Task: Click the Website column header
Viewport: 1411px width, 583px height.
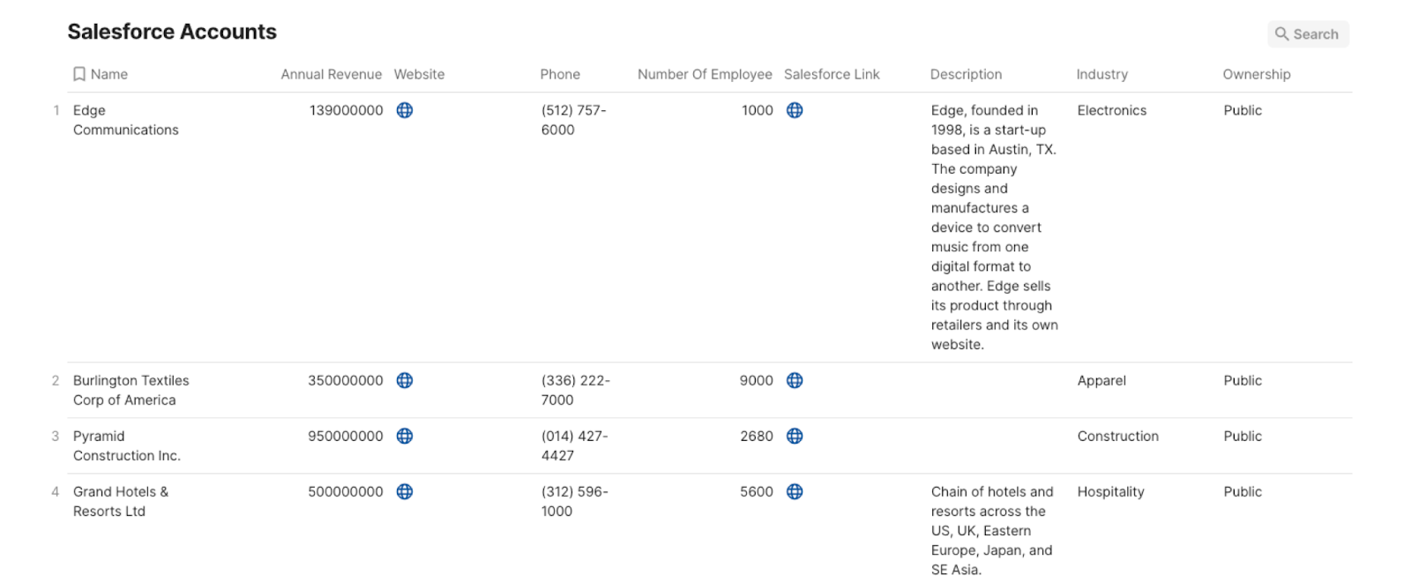Action: 419,74
